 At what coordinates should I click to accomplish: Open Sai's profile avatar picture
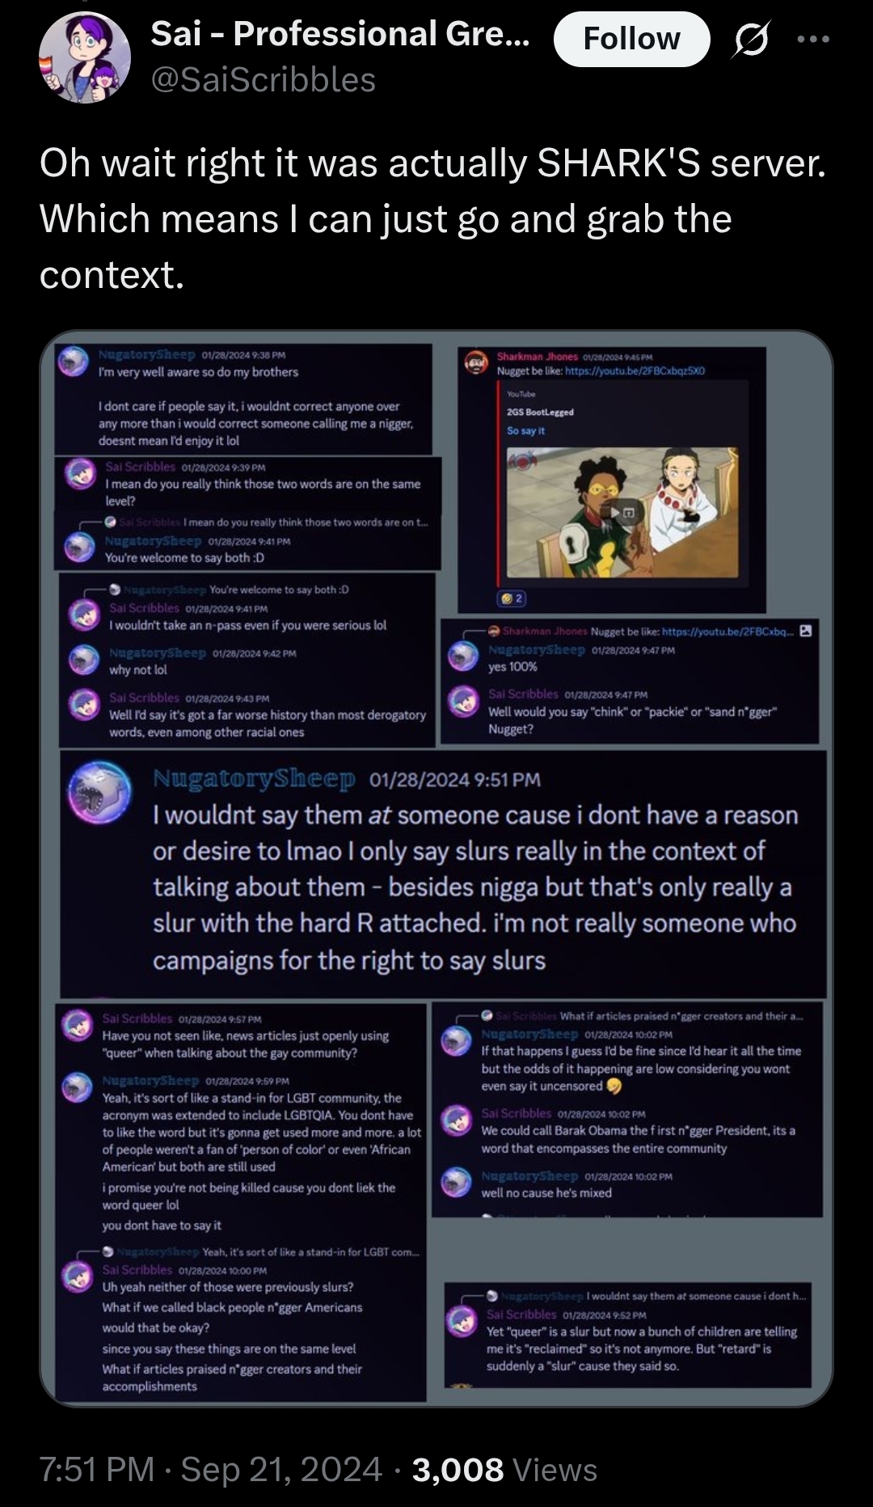pyautogui.click(x=84, y=57)
